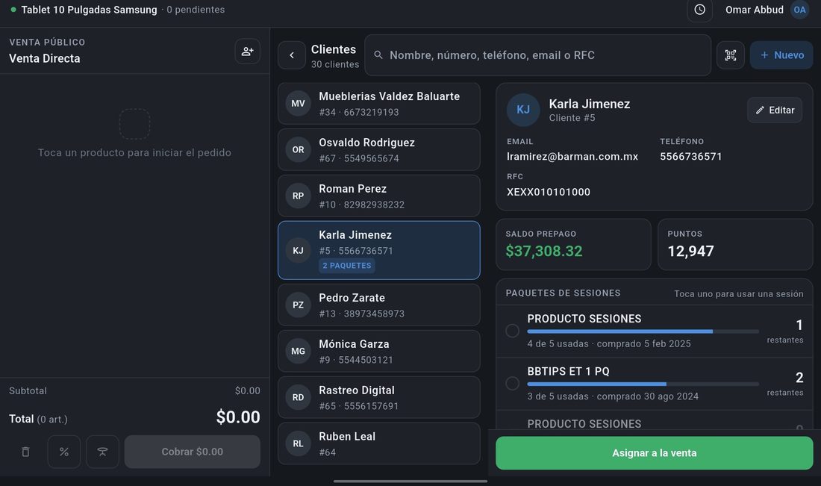Select radio for PRODUCTO SESIONES 4 de 5
The image size is (821, 486).
[x=512, y=331]
